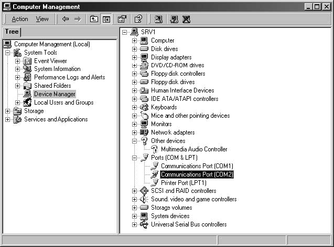The height and width of the screenshot is (247, 334).
Task: Maximize the Computer Management window
Action: pyautogui.click(x=317, y=7)
